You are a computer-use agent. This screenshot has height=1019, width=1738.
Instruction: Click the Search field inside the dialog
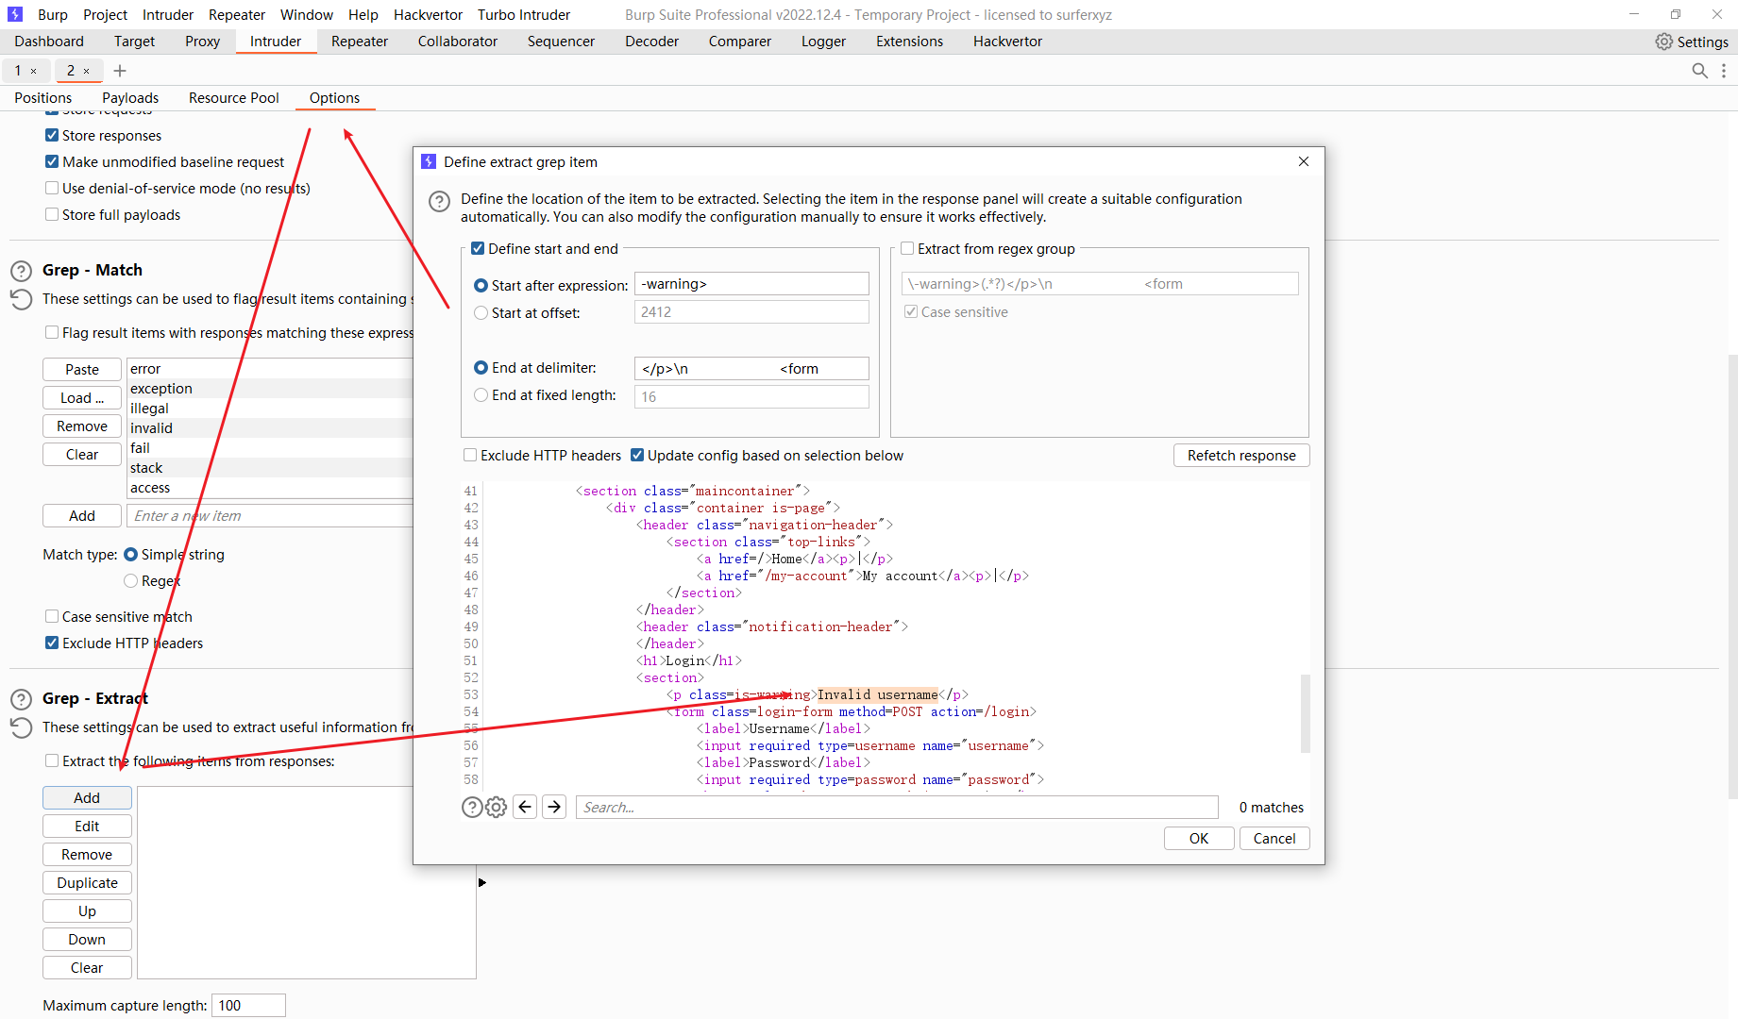click(897, 807)
